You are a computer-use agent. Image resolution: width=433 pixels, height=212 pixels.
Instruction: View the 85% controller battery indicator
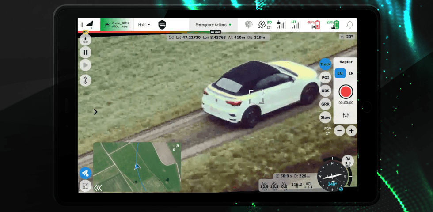coord(332,25)
